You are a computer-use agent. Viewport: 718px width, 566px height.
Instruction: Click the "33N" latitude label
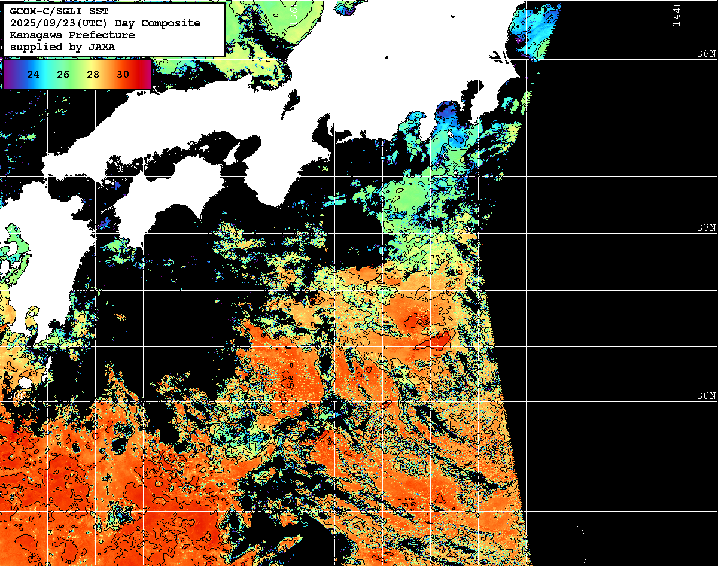tap(706, 228)
